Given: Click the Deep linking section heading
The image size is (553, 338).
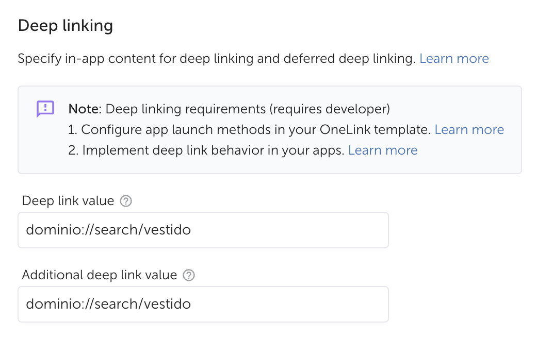Looking at the screenshot, I should [65, 25].
